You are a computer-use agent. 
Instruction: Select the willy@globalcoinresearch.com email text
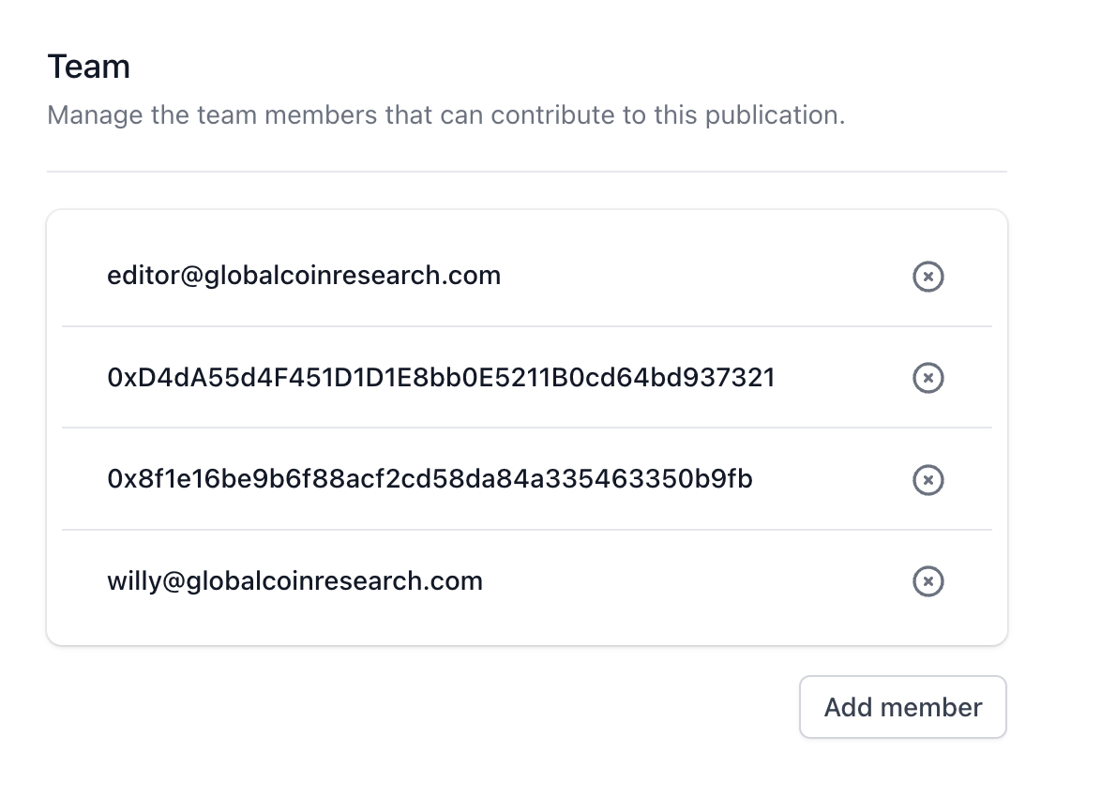[294, 581]
